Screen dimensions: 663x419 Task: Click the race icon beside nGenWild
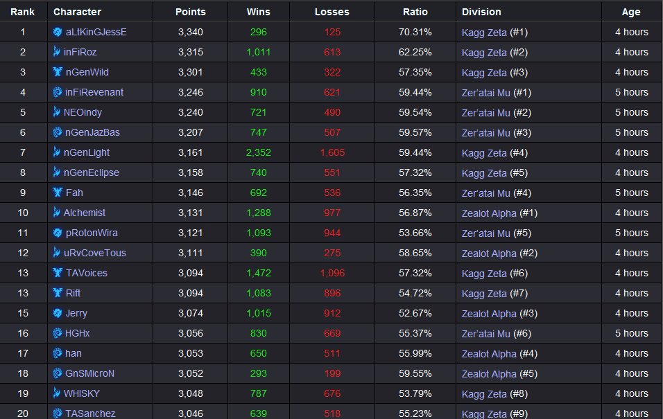click(58, 72)
